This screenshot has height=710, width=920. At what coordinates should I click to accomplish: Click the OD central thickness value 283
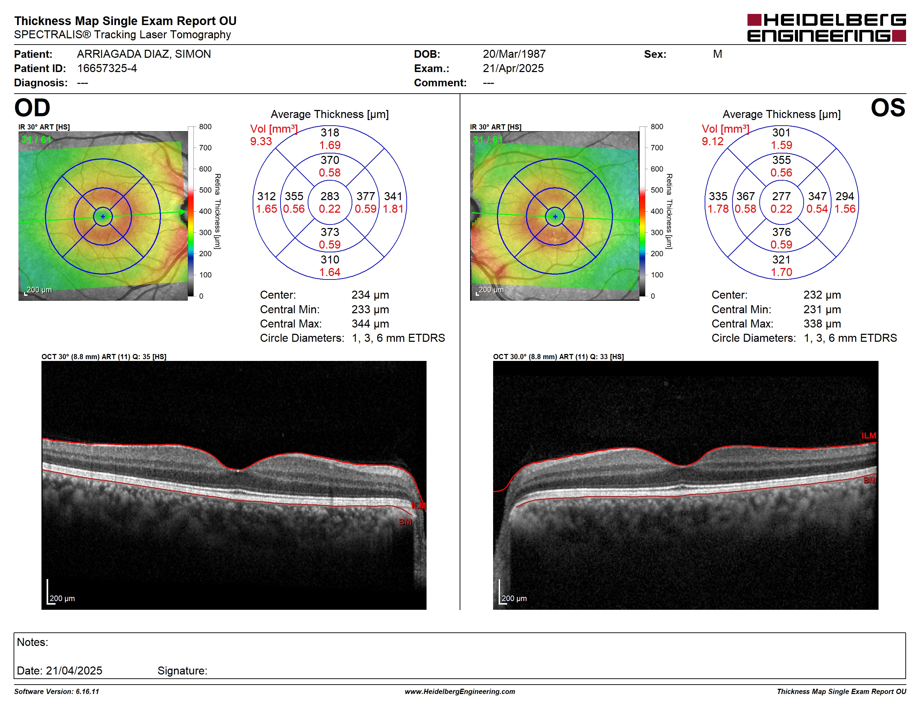coord(329,196)
